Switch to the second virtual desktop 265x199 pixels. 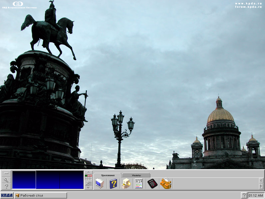pyautogui.click(x=48, y=180)
